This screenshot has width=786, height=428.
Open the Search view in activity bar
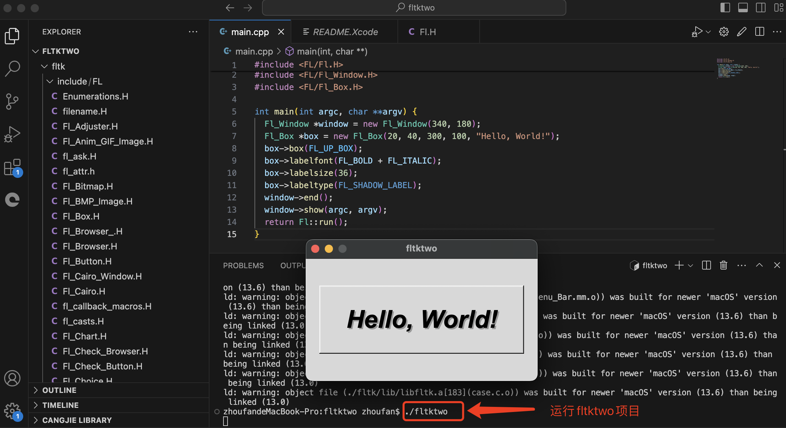pyautogui.click(x=12, y=68)
